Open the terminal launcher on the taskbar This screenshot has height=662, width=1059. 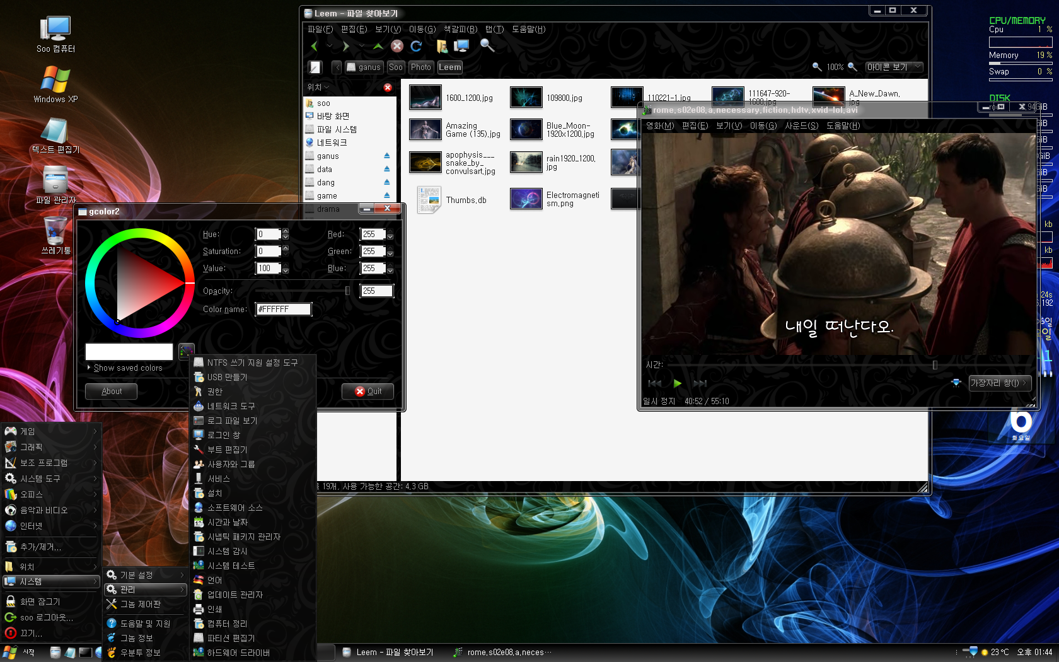tap(85, 652)
